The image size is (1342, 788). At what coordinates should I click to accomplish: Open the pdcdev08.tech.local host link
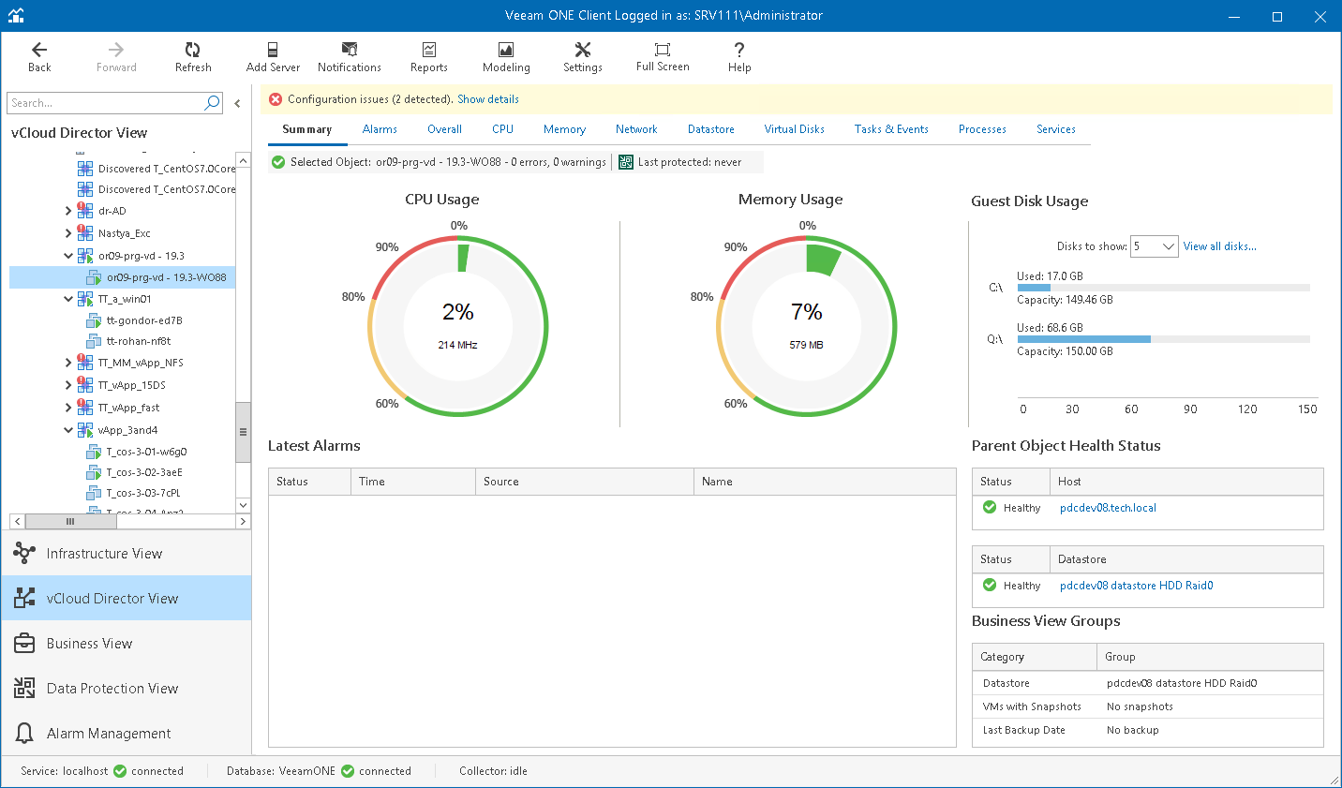click(x=1108, y=508)
